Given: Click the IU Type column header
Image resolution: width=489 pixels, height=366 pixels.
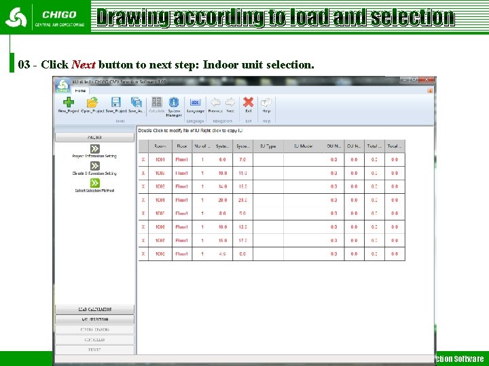Looking at the screenshot, I should pyautogui.click(x=268, y=146).
